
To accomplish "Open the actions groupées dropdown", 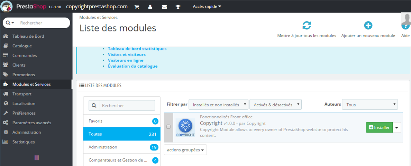I will coord(185,150).
